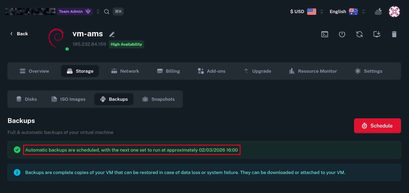The height and width of the screenshot is (193, 409).
Task: Go Back to the previous page
Action: coord(19,34)
